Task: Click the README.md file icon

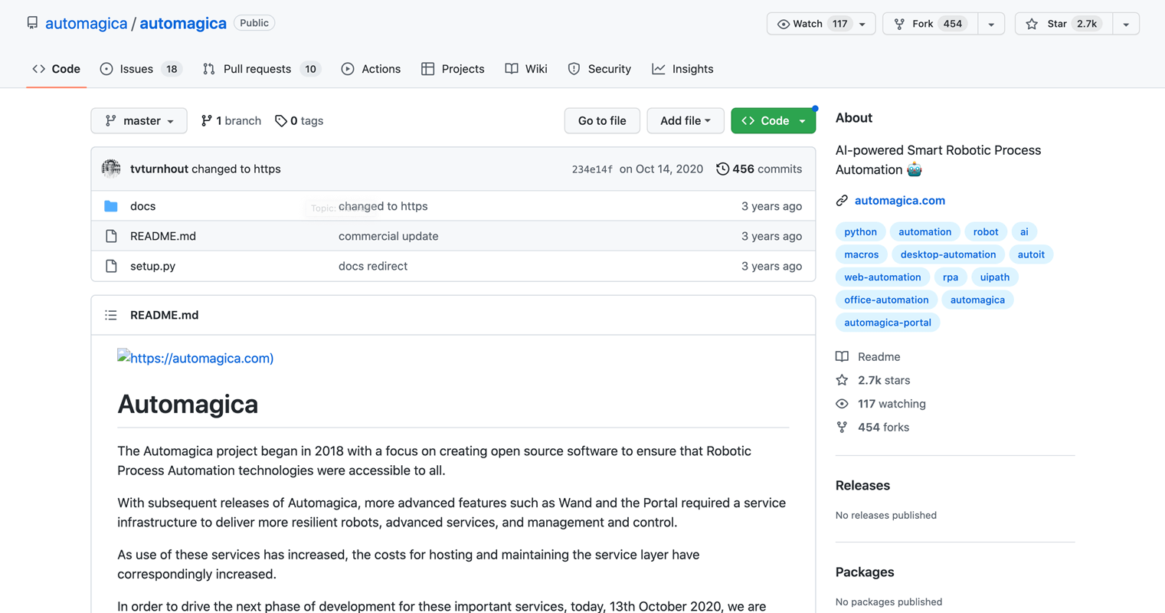Action: [111, 236]
